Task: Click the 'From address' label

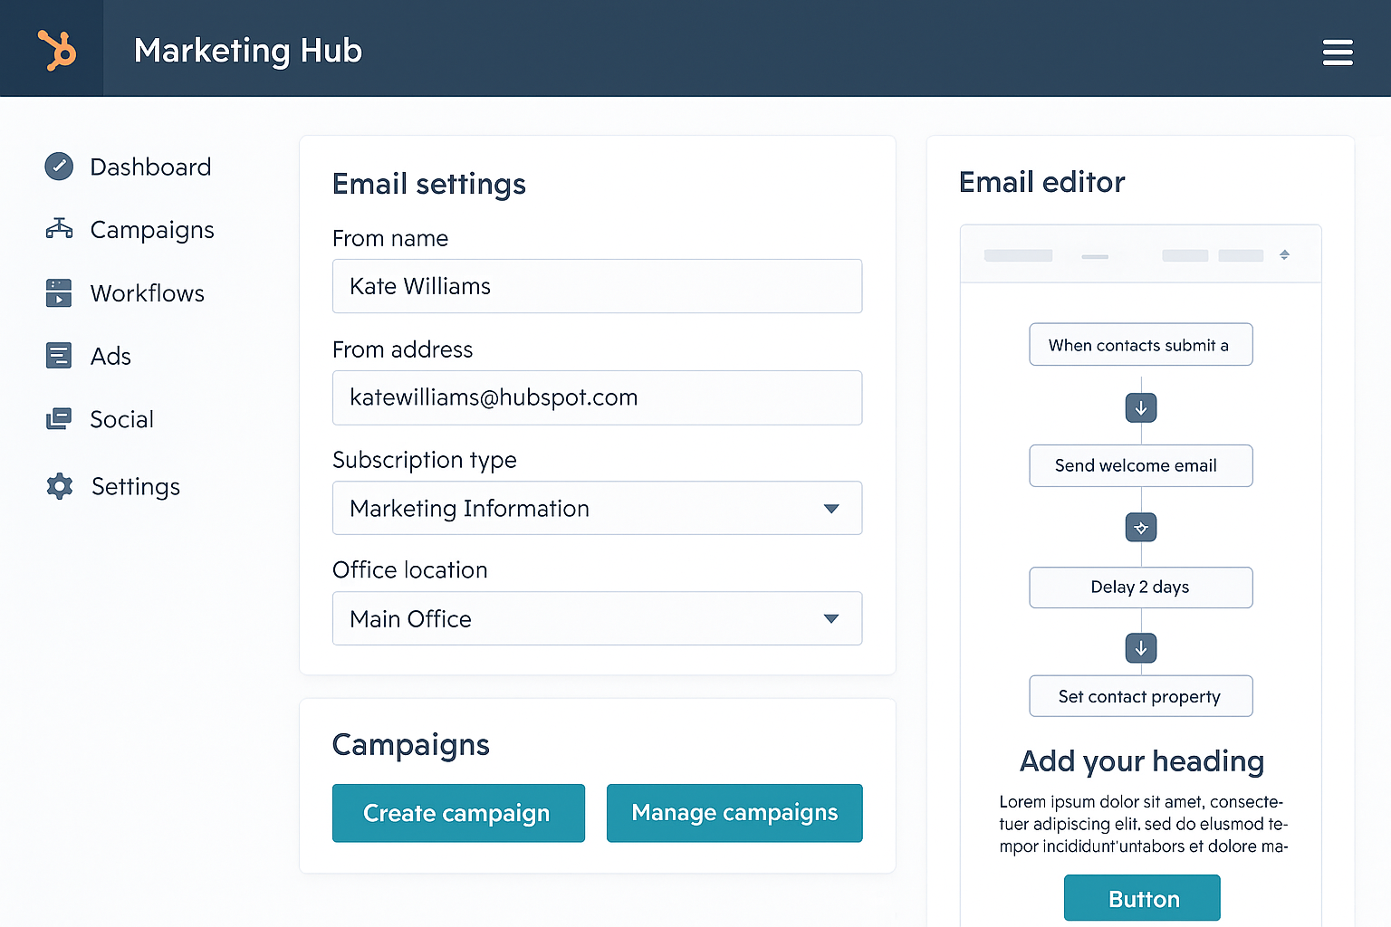Action: coord(403,349)
